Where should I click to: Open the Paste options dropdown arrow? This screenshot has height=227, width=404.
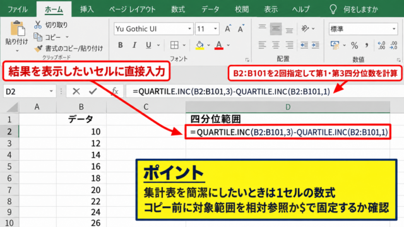point(17,50)
